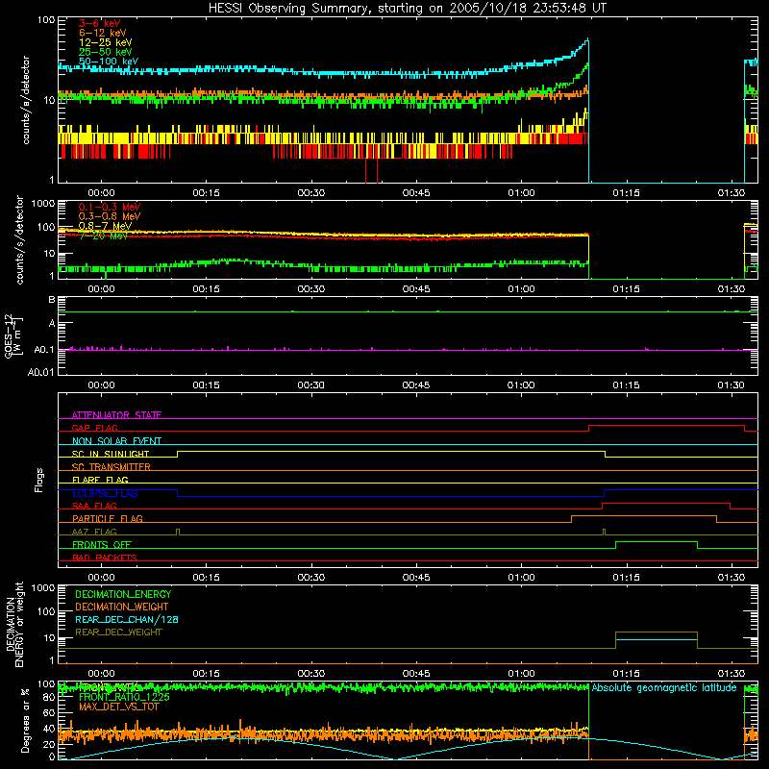Click the FLARE_FLAG label
The image size is (769, 769).
click(x=100, y=480)
